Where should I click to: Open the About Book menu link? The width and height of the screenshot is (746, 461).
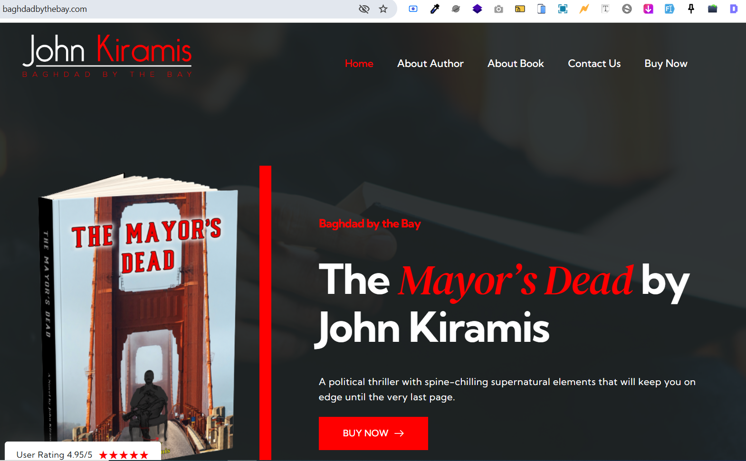click(x=516, y=64)
